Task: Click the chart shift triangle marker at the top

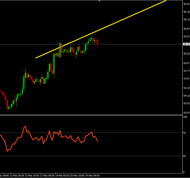Action: pyautogui.click(x=99, y=1)
